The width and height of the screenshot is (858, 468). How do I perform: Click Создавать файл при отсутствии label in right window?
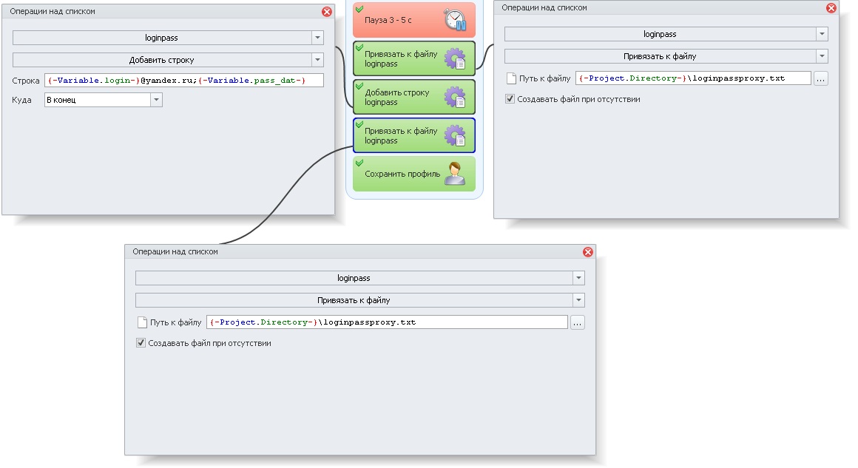tap(578, 99)
